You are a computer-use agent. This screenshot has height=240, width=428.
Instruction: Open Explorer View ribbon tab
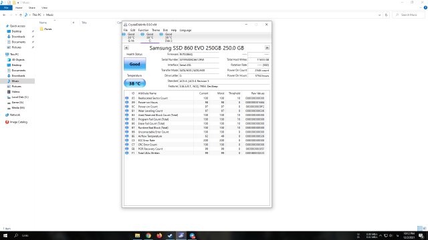click(x=44, y=7)
